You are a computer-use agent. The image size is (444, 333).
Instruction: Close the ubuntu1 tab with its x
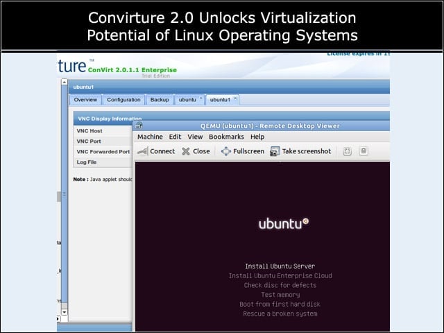point(235,98)
